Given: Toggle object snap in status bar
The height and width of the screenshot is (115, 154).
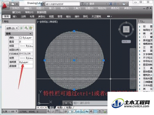Looking at the screenshot, I should pyautogui.click(x=70, y=111).
